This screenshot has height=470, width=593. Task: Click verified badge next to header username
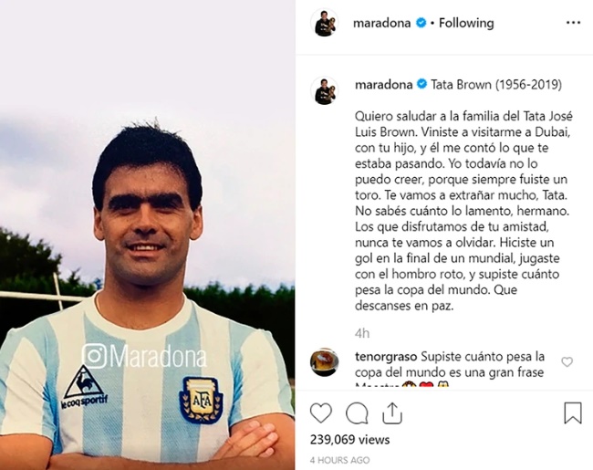point(421,23)
